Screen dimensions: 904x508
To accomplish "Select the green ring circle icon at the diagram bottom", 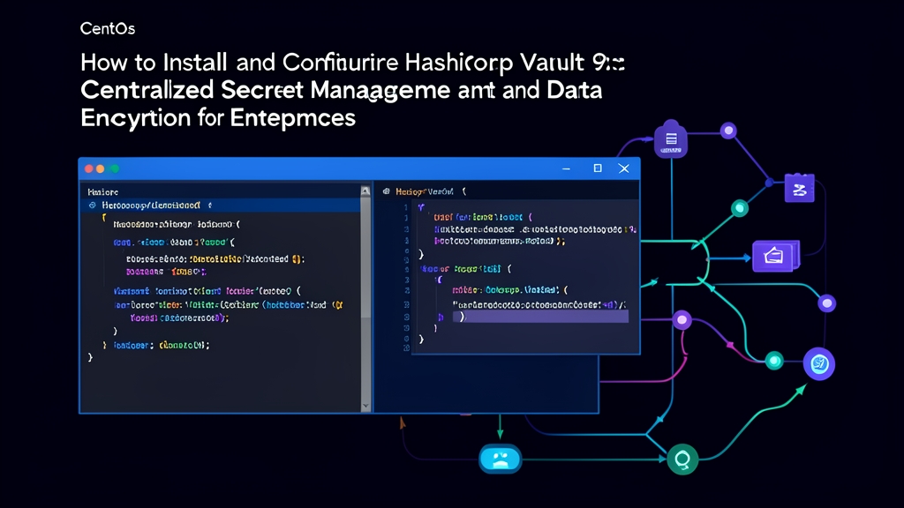I will click(682, 459).
